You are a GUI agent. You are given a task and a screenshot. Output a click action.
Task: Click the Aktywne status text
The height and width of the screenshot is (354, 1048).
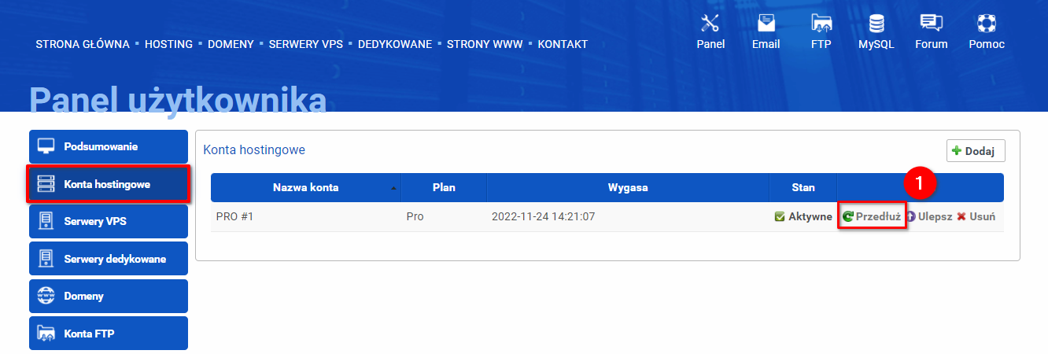(810, 216)
